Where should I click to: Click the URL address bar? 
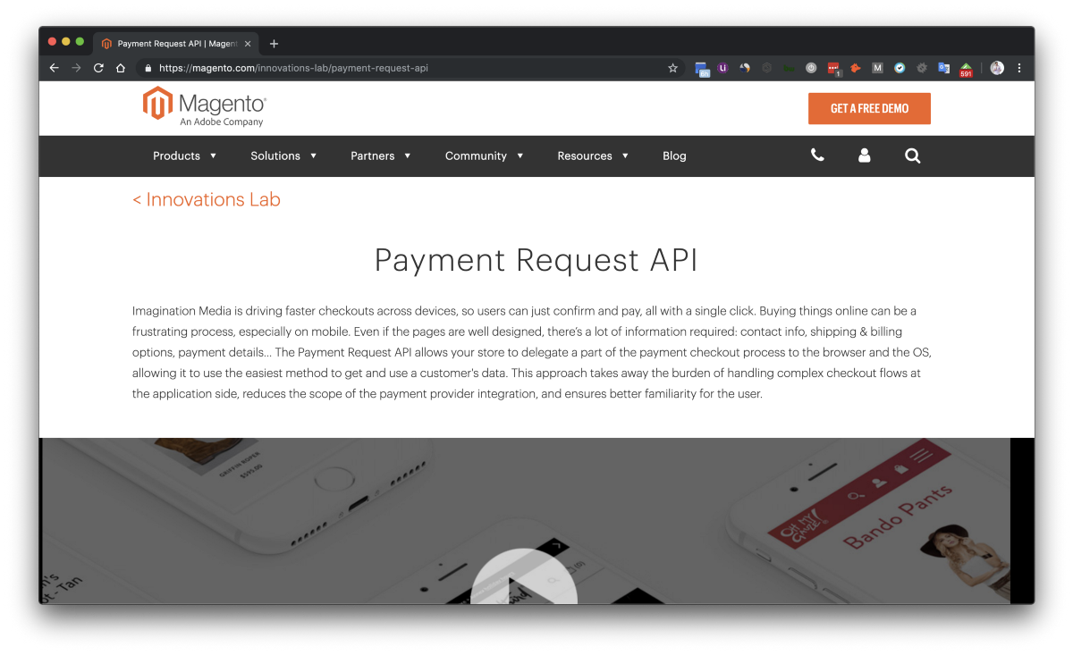click(x=402, y=68)
